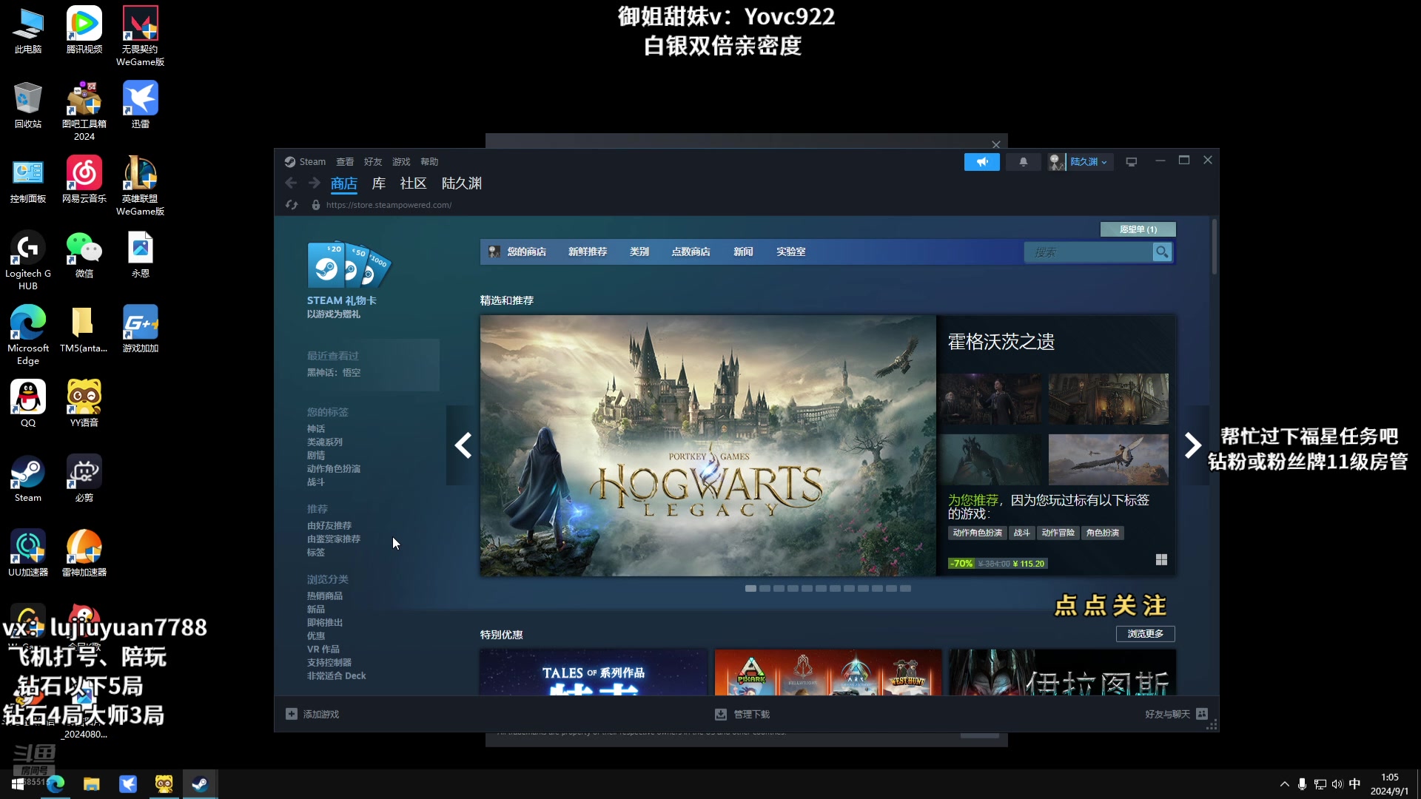Screen dimensions: 1421x799
Task: Open the 新闻 store tab
Action: click(x=743, y=252)
